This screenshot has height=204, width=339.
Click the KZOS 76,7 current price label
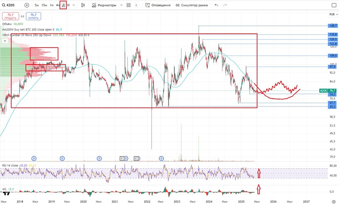(328, 90)
